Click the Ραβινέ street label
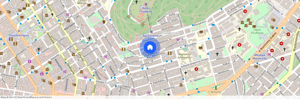This screenshot has width=300, height=99. point(226,64)
